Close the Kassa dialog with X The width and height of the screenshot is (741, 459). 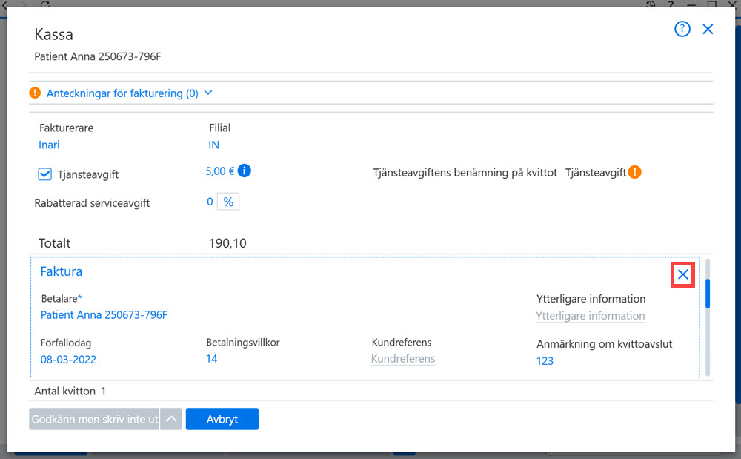(x=708, y=30)
